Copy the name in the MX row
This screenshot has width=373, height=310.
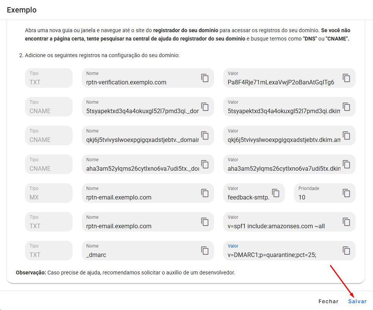tap(205, 193)
